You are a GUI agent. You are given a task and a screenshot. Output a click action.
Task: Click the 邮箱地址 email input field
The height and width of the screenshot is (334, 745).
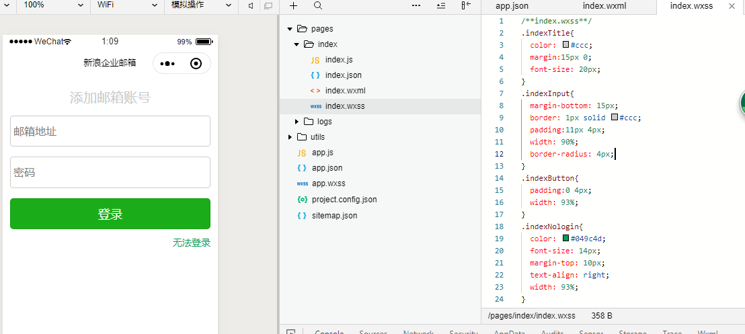point(110,131)
